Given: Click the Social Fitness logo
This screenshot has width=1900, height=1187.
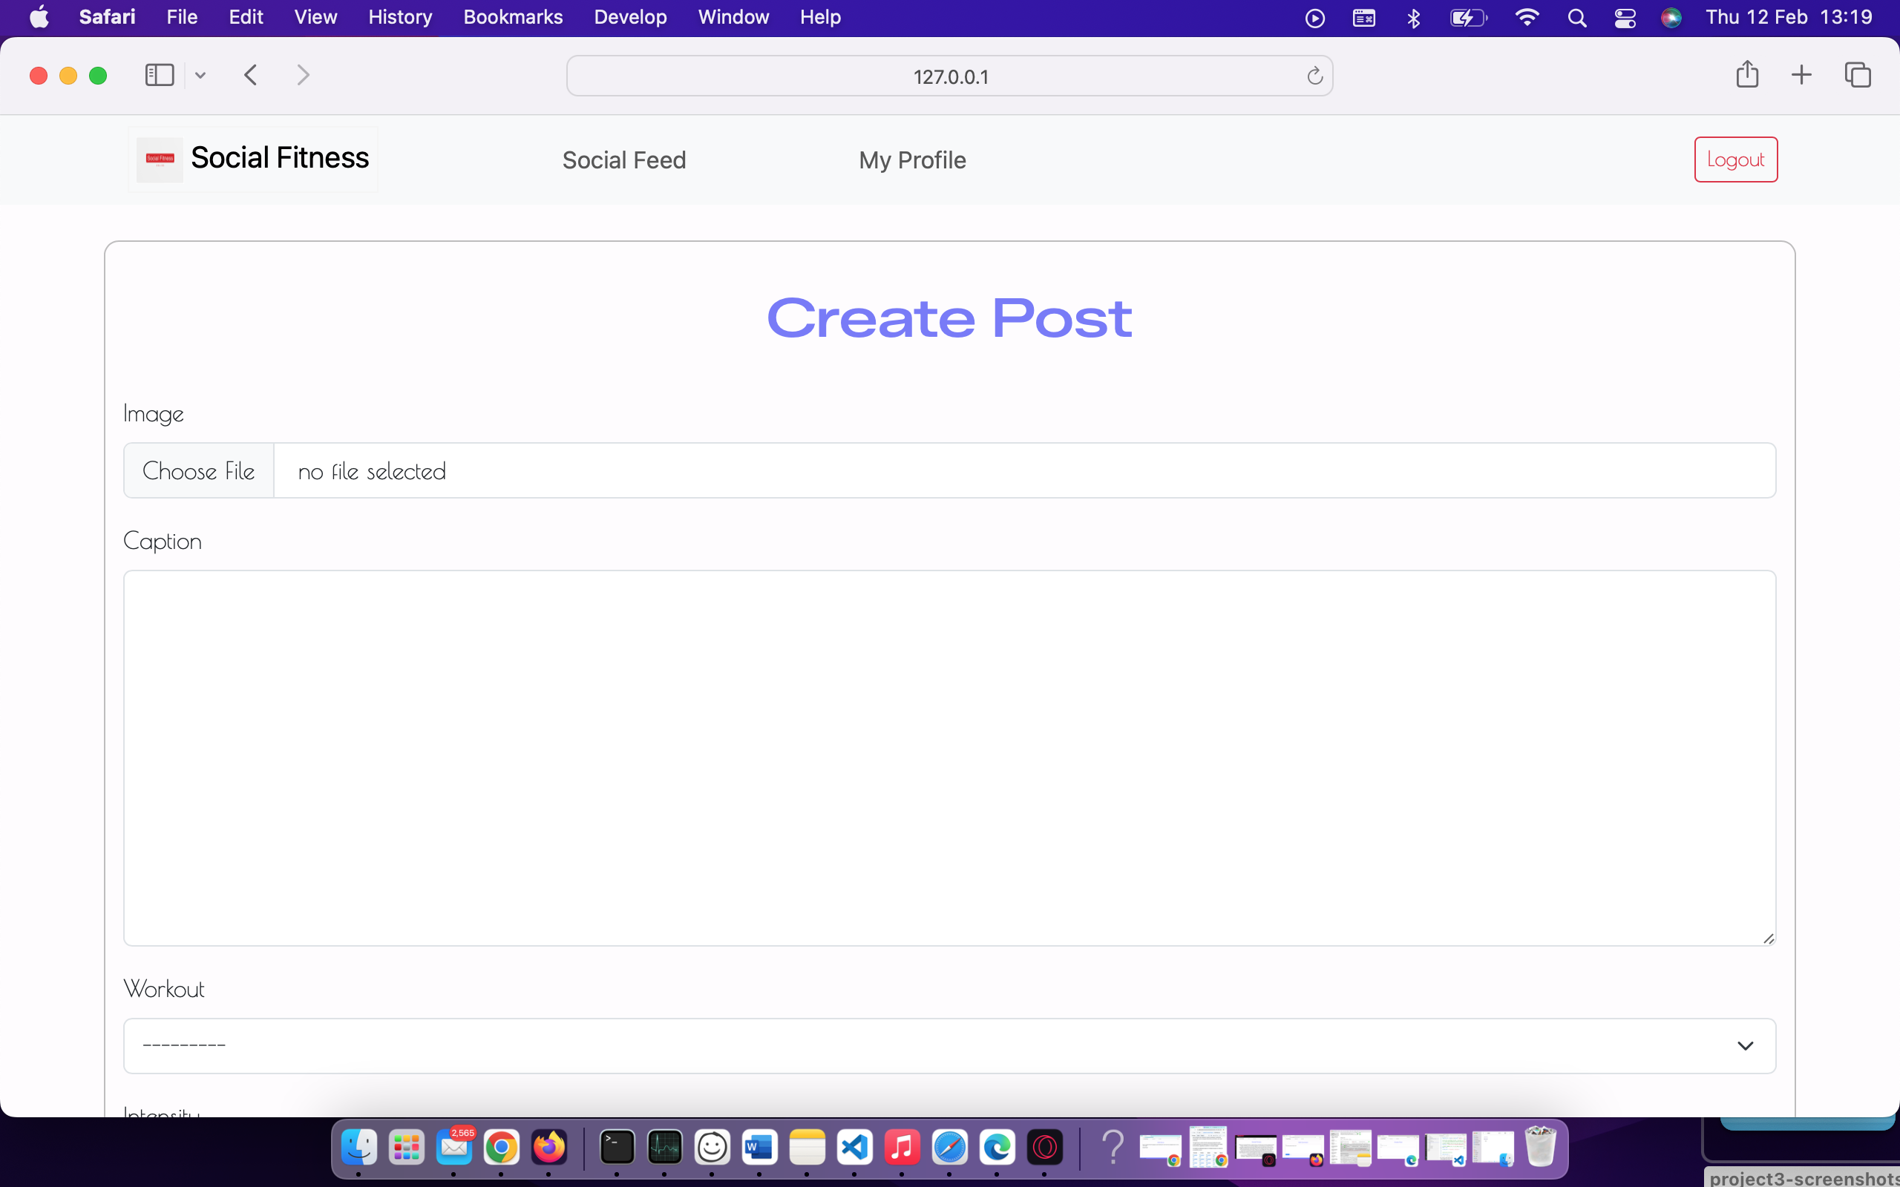Looking at the screenshot, I should click(x=159, y=159).
